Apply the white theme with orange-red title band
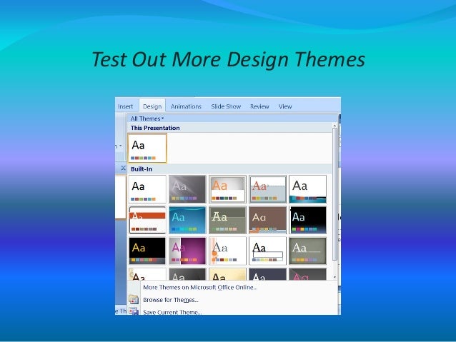Screen dimensions: 456x342 (x=147, y=220)
